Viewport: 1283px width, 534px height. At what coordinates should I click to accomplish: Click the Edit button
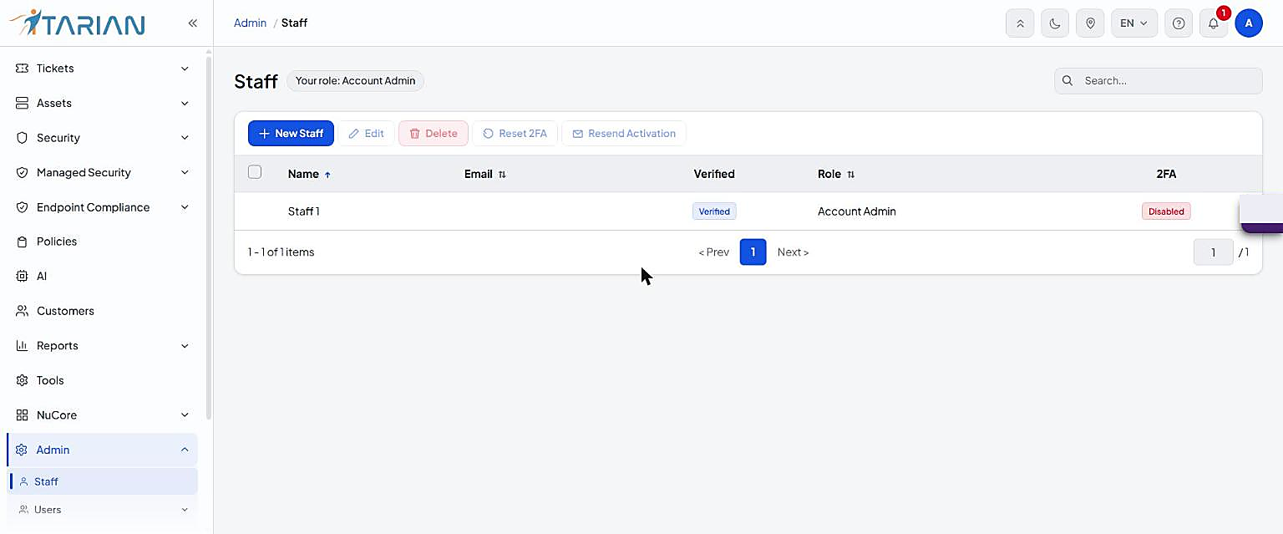(366, 134)
